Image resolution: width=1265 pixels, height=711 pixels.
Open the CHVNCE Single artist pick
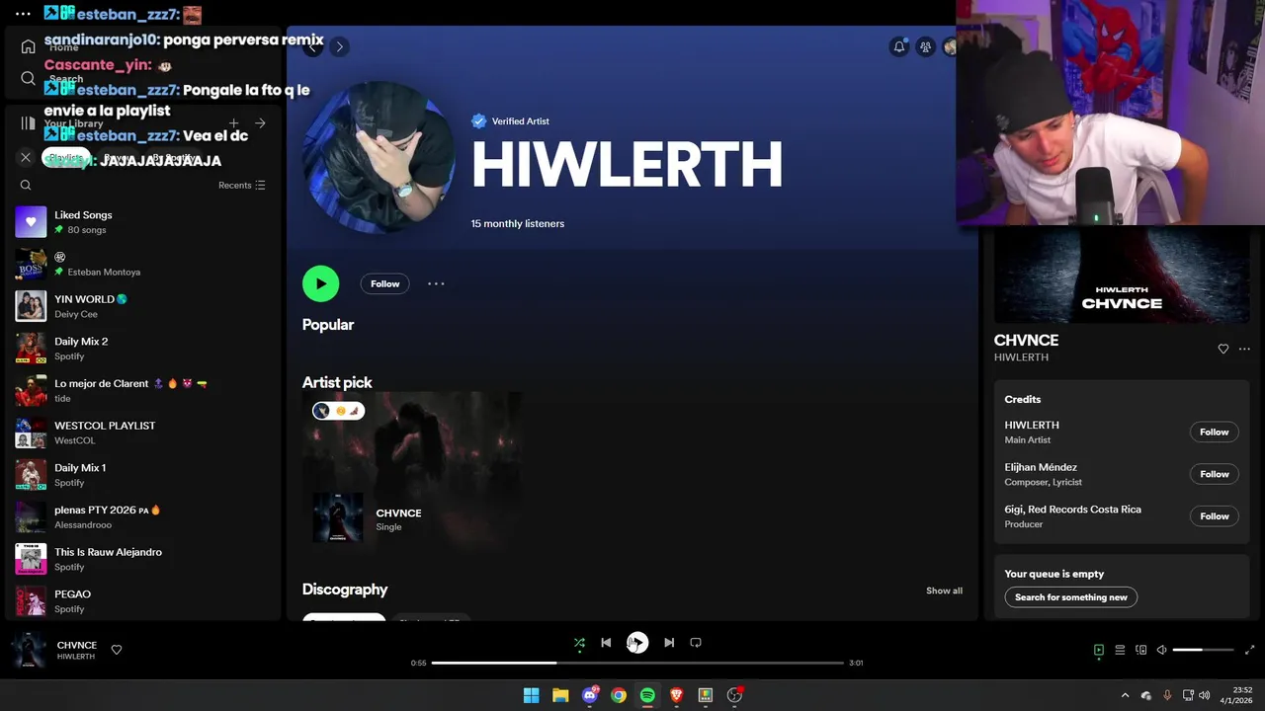tap(412, 469)
